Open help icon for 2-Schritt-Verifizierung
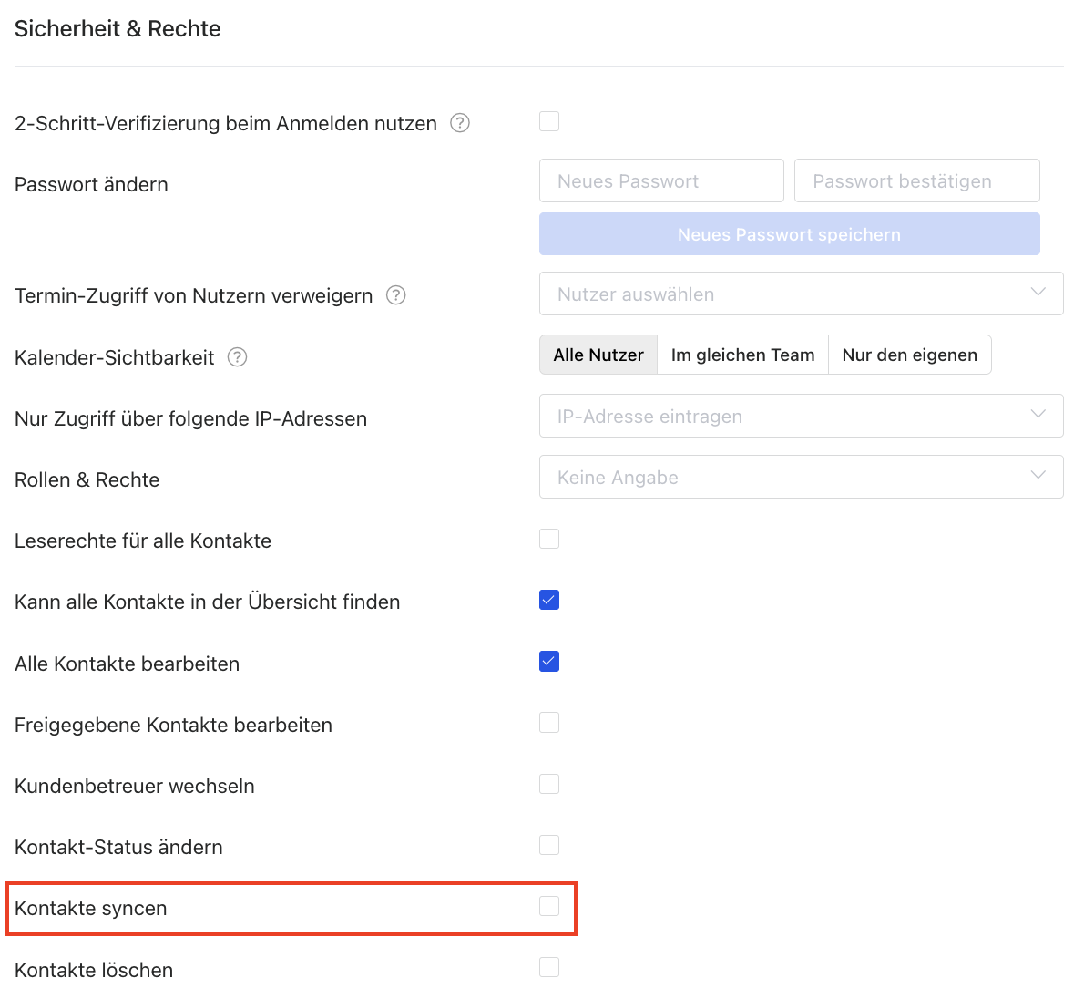This screenshot has width=1084, height=999. pos(460,123)
